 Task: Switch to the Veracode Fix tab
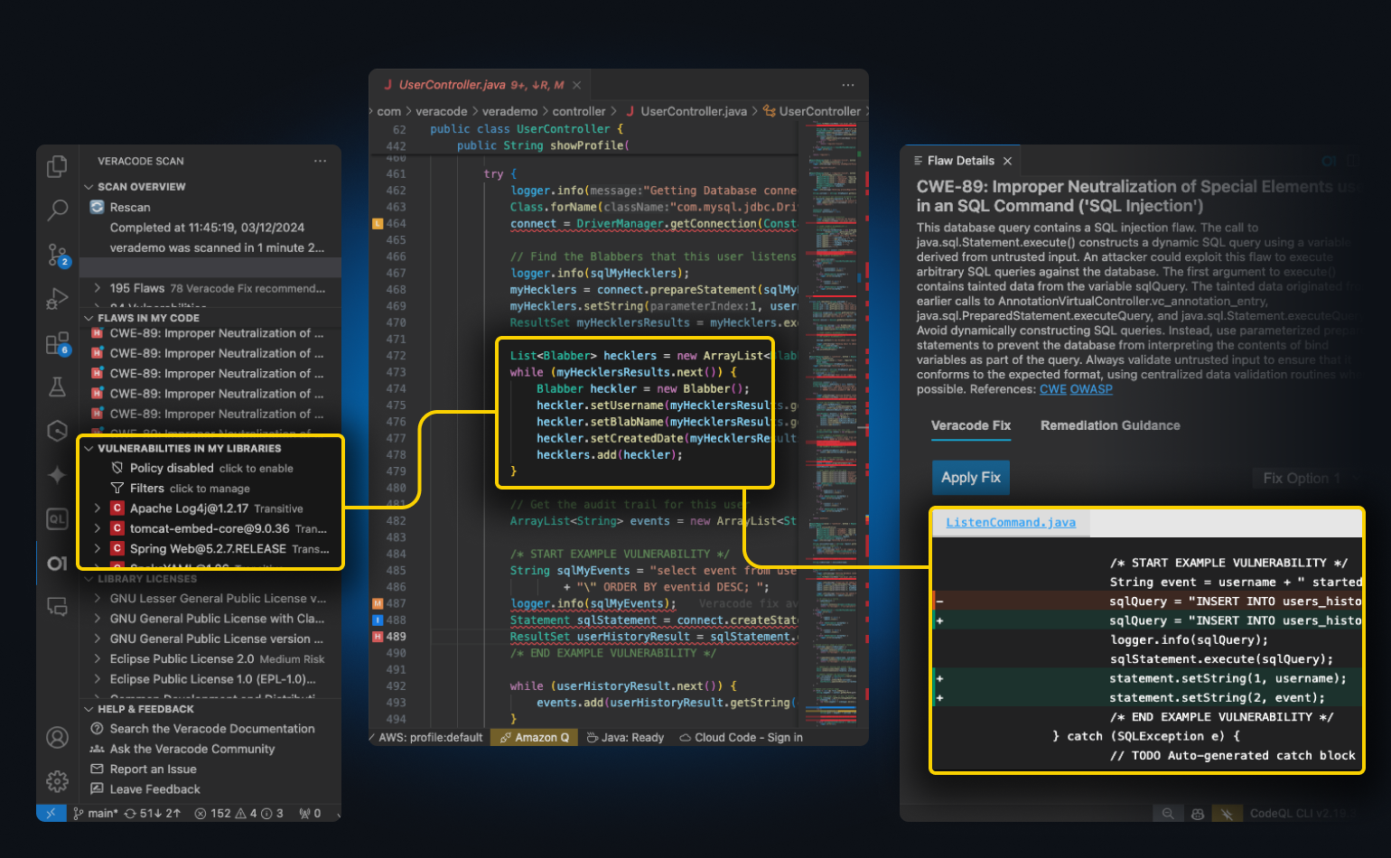tap(971, 425)
